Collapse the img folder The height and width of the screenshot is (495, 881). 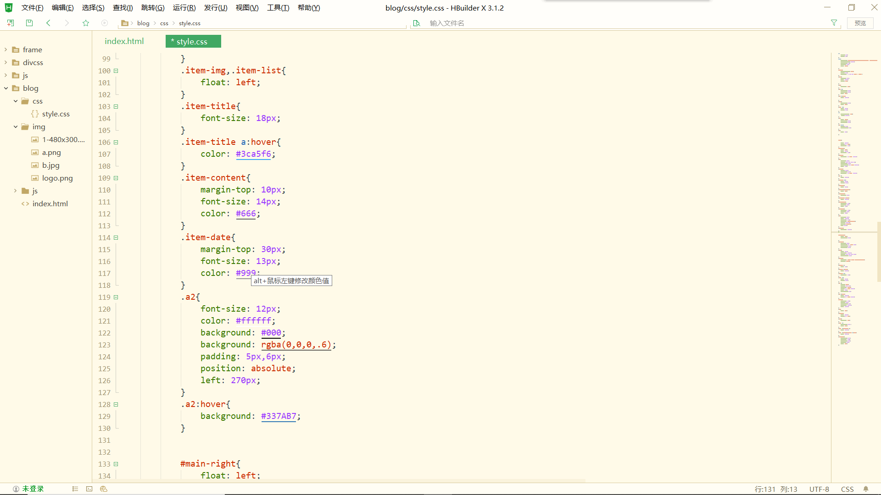pyautogui.click(x=15, y=126)
